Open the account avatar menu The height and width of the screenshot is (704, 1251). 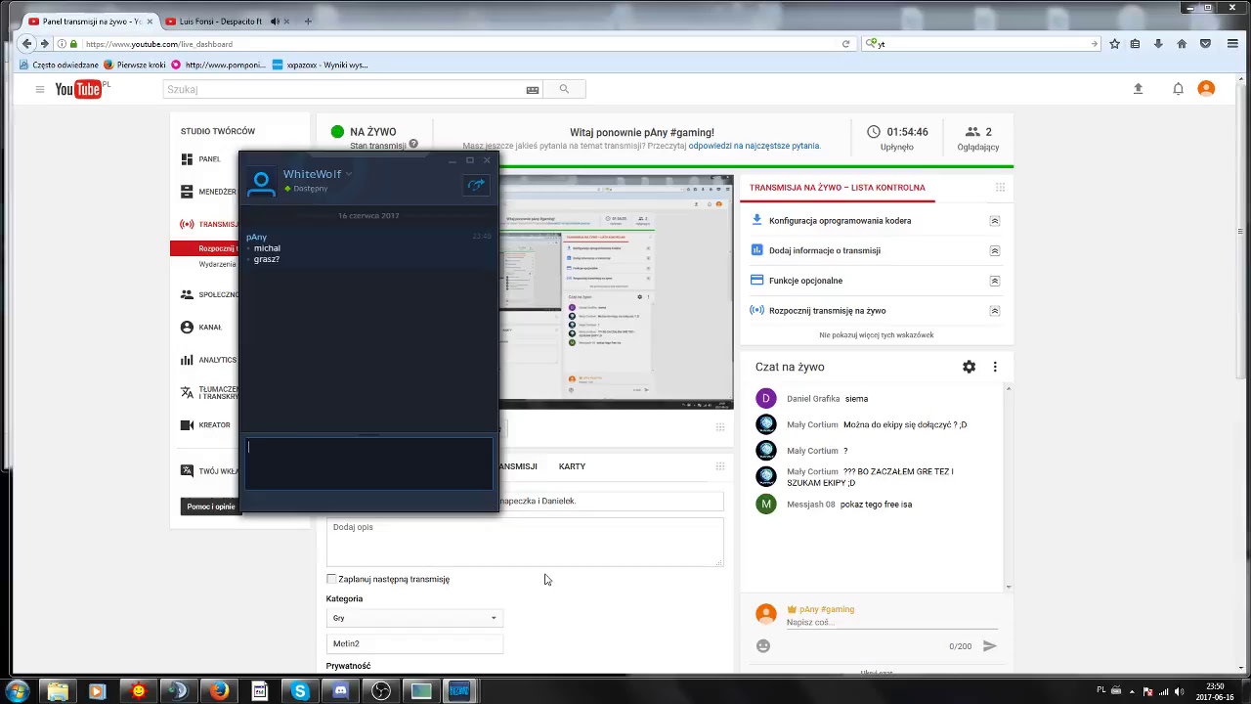click(x=1206, y=89)
